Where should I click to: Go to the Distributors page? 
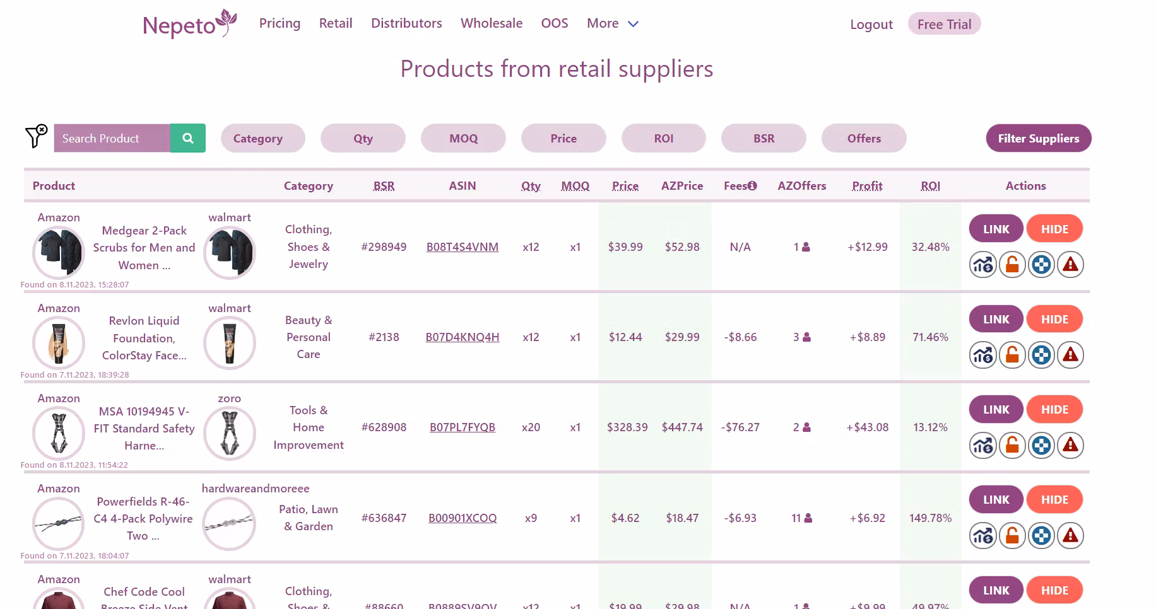[406, 23]
